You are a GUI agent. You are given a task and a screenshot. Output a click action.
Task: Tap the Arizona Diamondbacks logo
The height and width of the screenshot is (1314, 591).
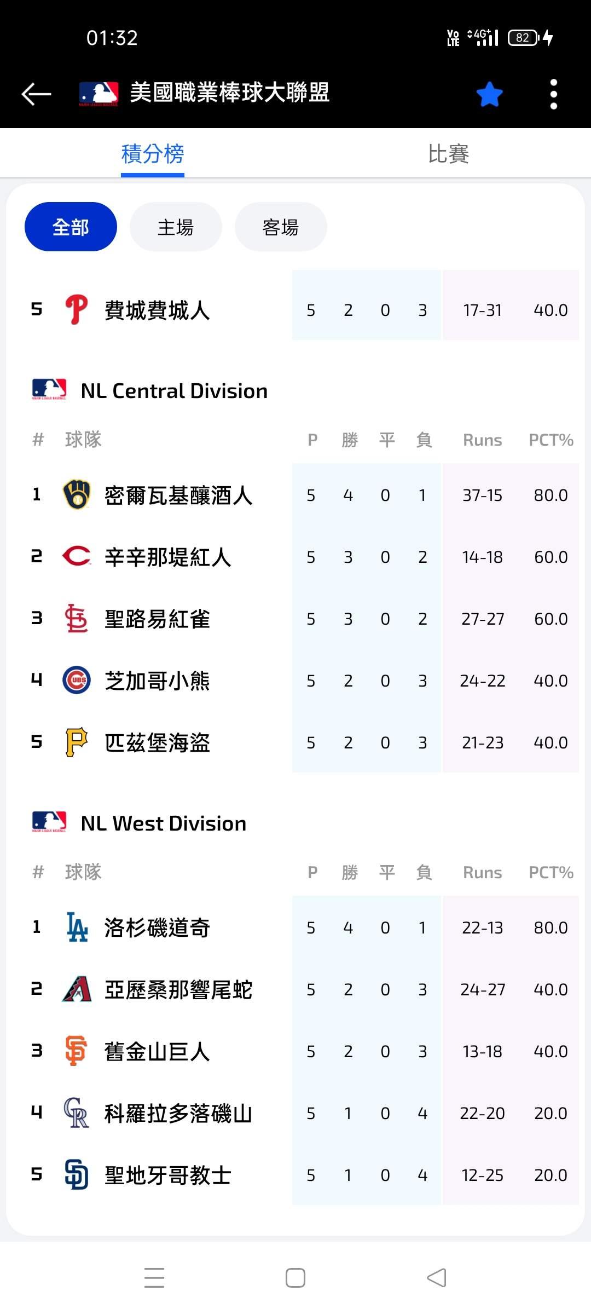pyautogui.click(x=77, y=989)
